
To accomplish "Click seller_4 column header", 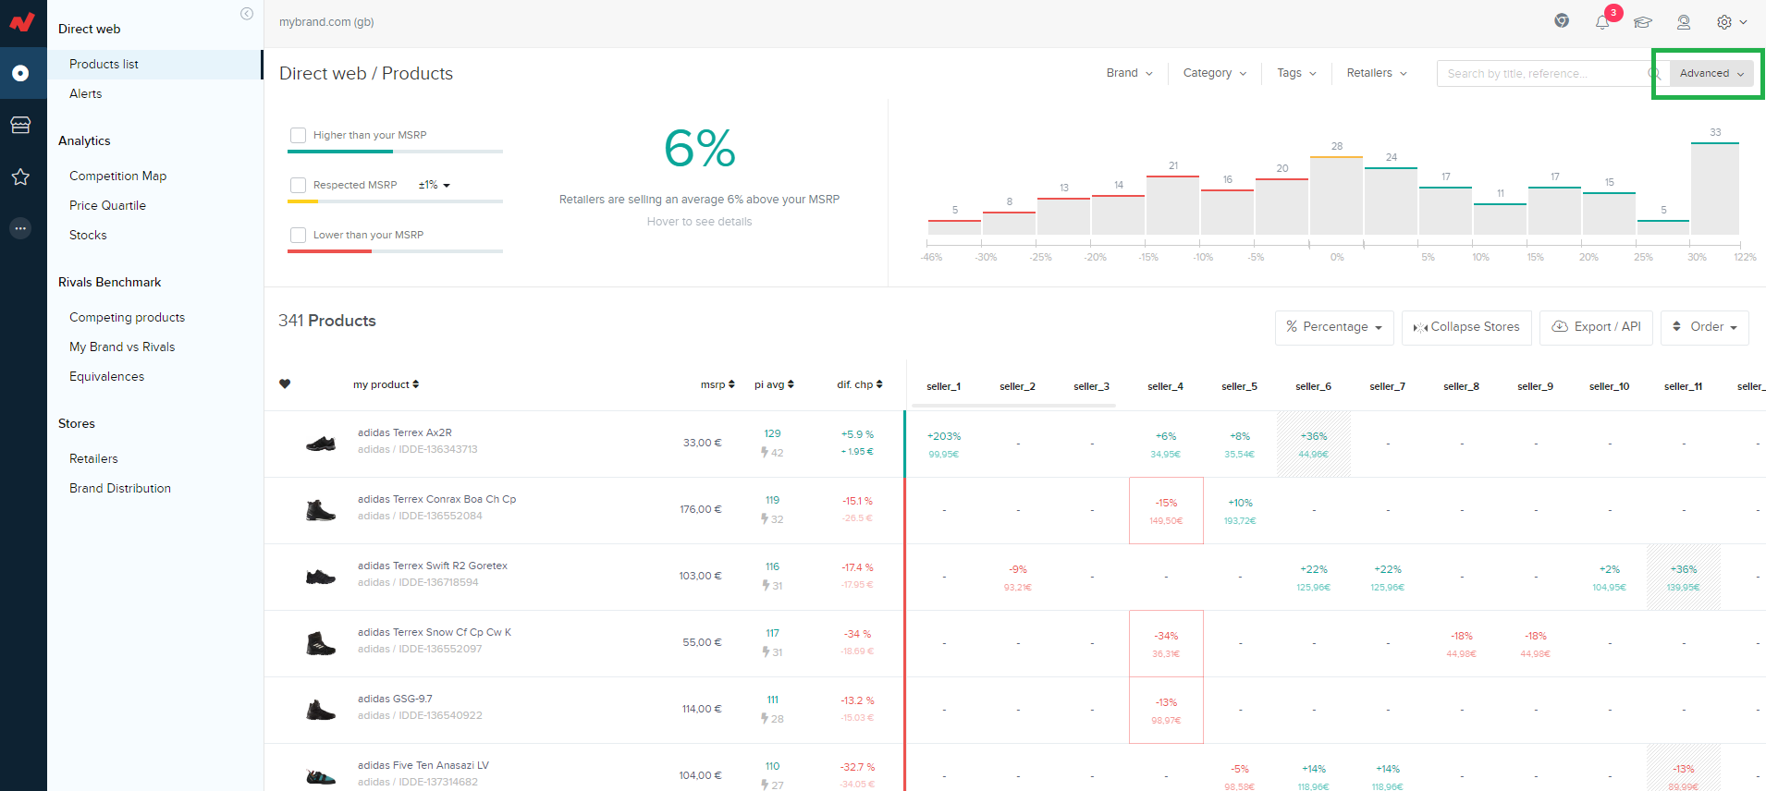I will point(1165,386).
